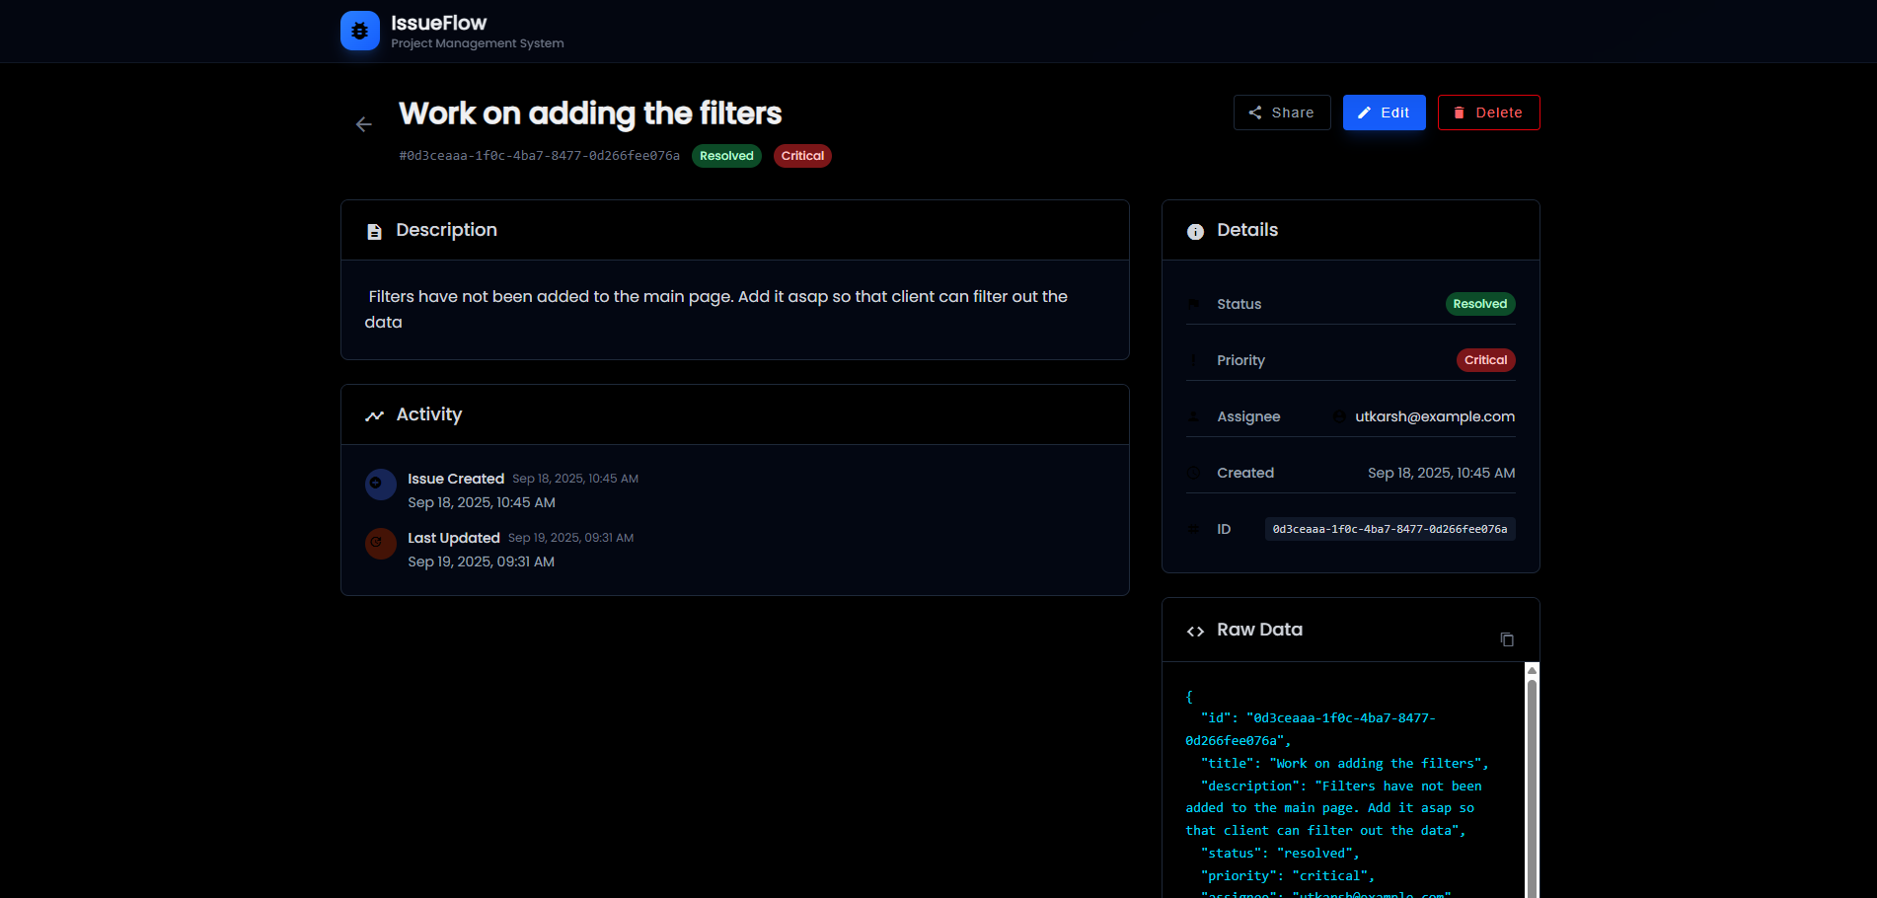Delete the issue with red Delete button
The height and width of the screenshot is (898, 1877).
coord(1488,112)
